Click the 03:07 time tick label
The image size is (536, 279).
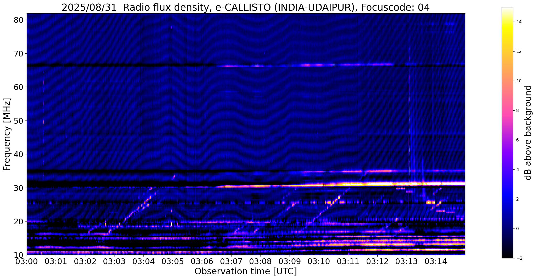[x=231, y=261]
